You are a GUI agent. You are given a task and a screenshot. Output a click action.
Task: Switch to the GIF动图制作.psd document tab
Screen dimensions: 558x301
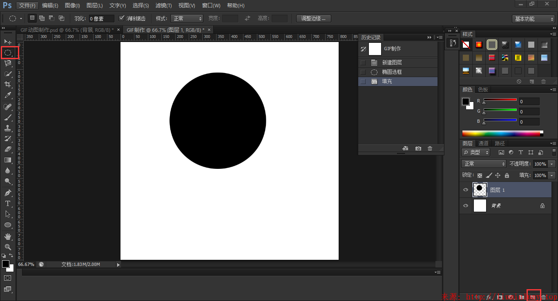pyautogui.click(x=67, y=30)
